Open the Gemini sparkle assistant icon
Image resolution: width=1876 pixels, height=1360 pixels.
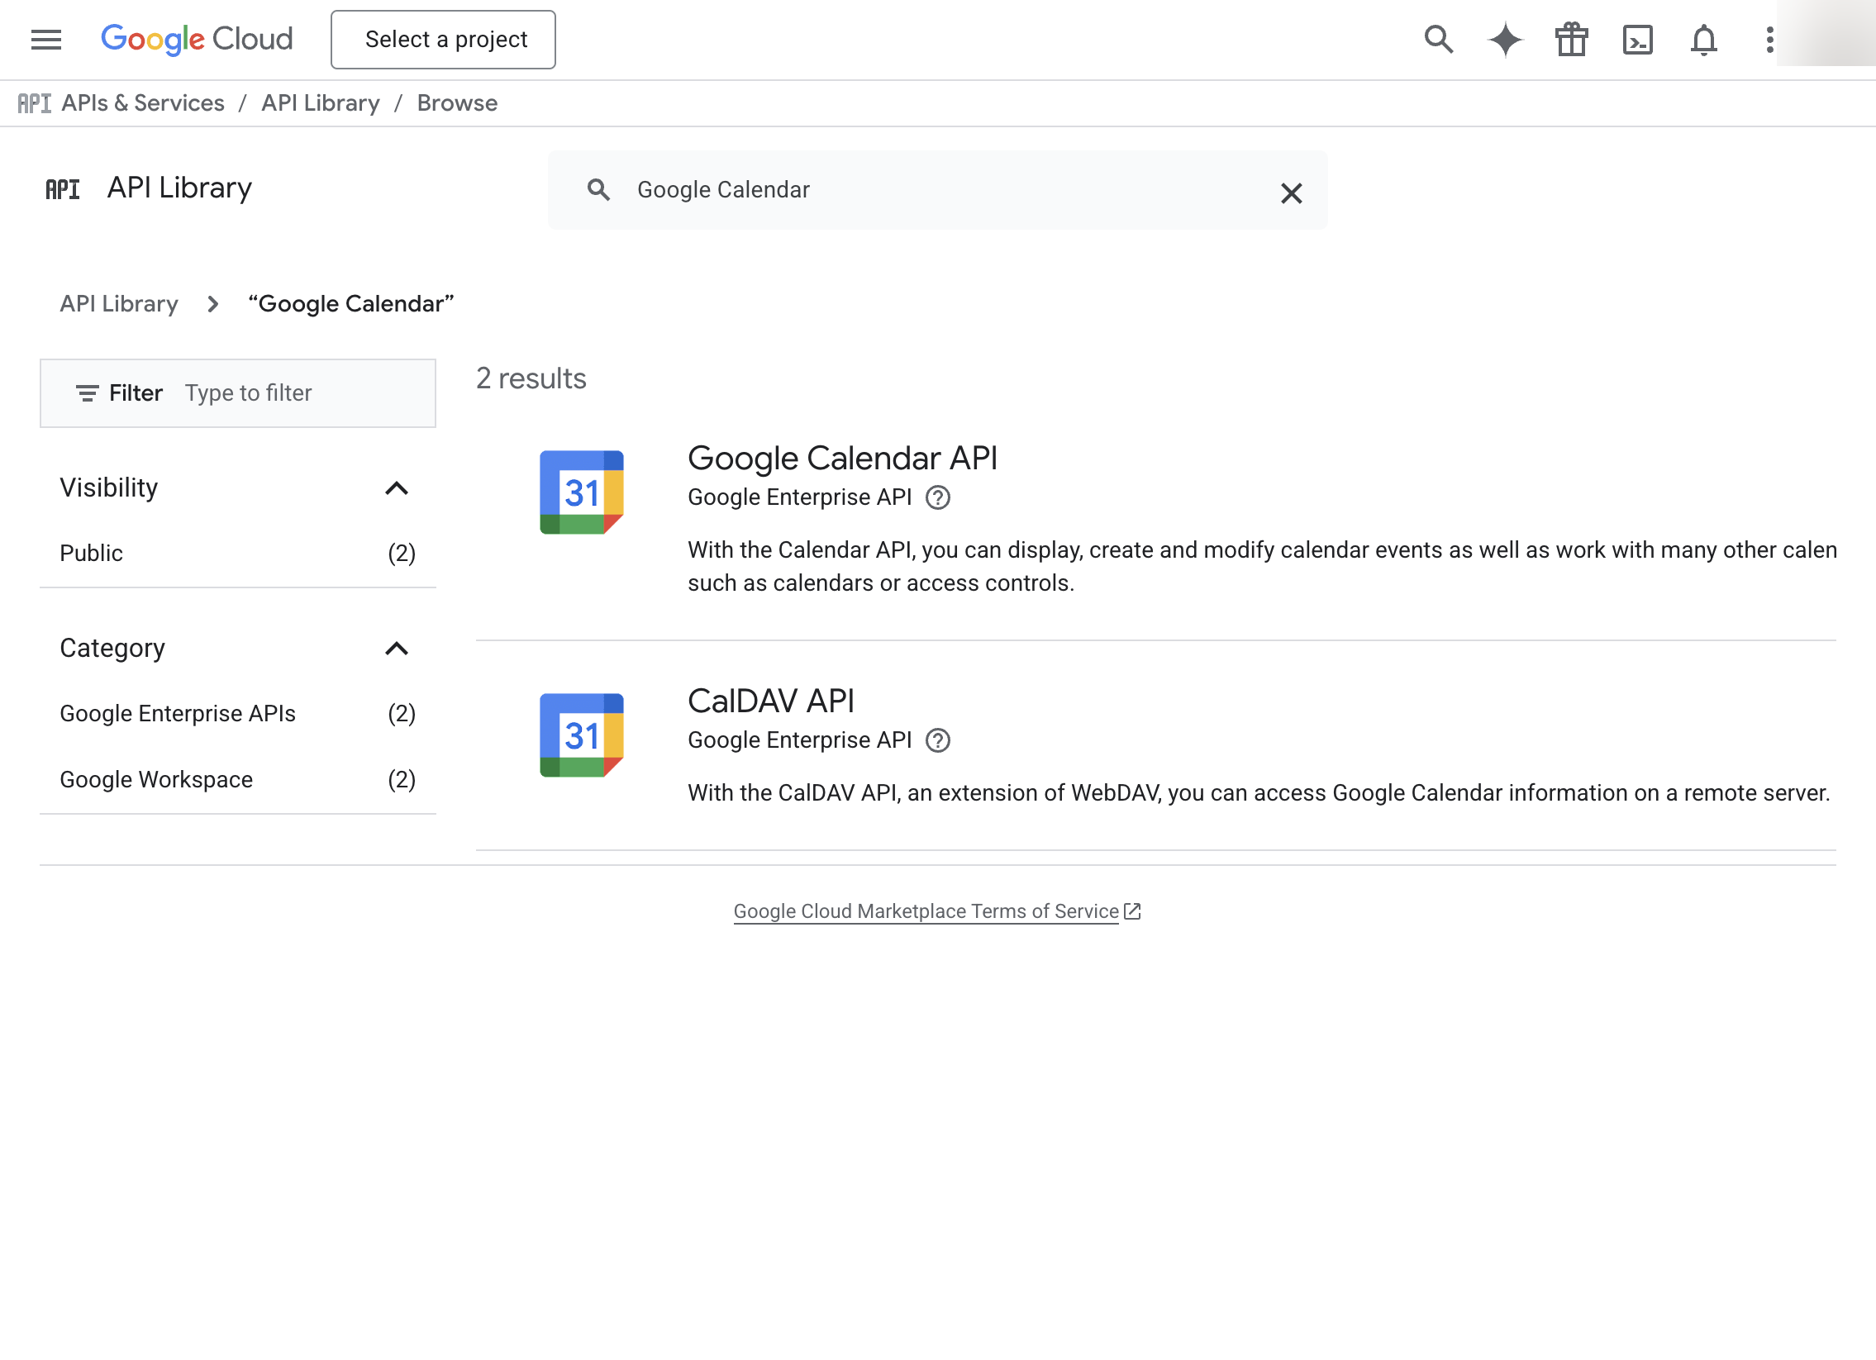(1505, 40)
